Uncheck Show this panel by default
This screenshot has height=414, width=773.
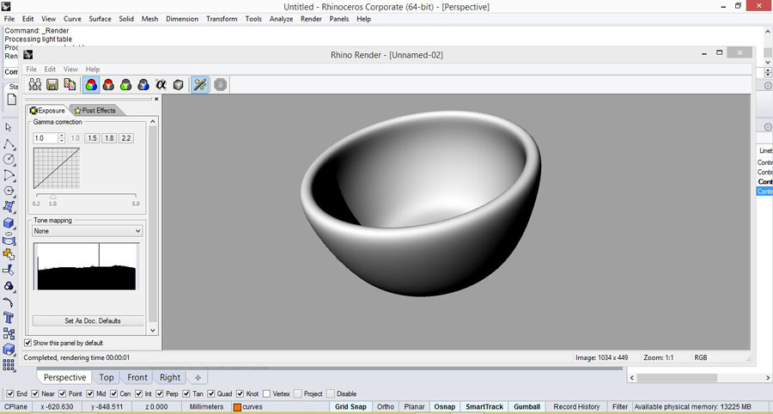coord(28,343)
